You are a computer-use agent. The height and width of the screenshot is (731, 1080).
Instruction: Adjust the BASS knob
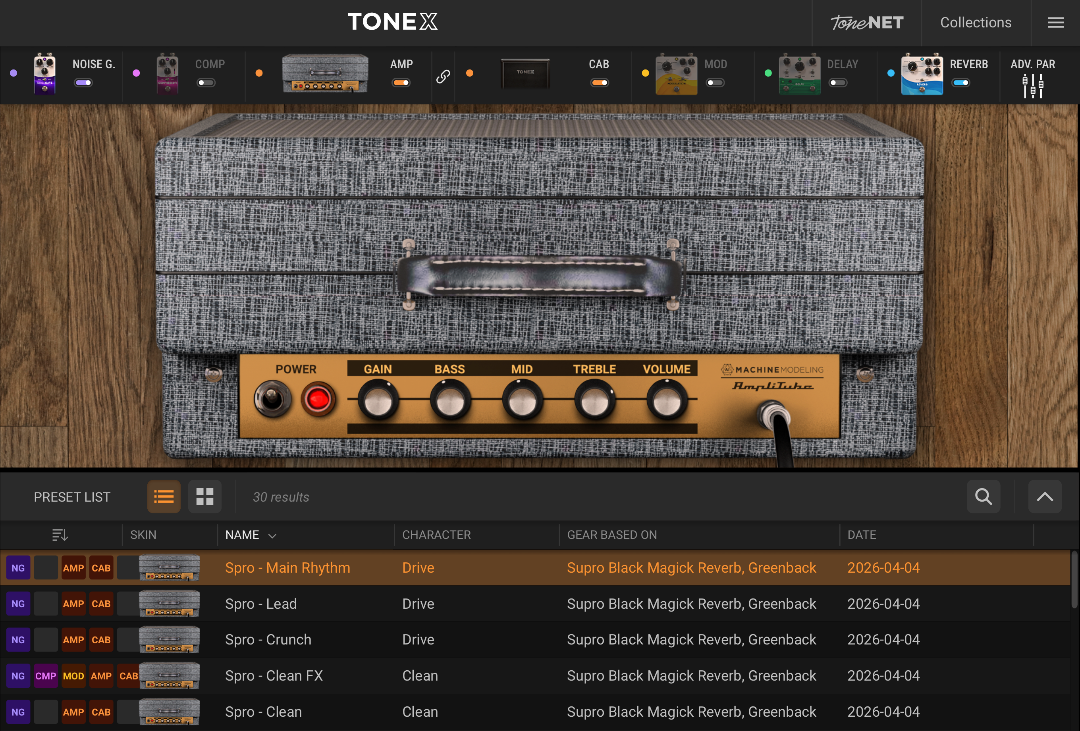click(450, 399)
